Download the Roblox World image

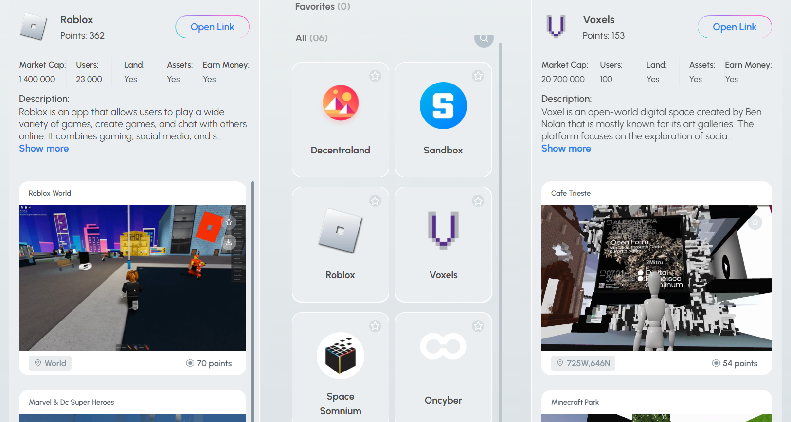point(229,242)
